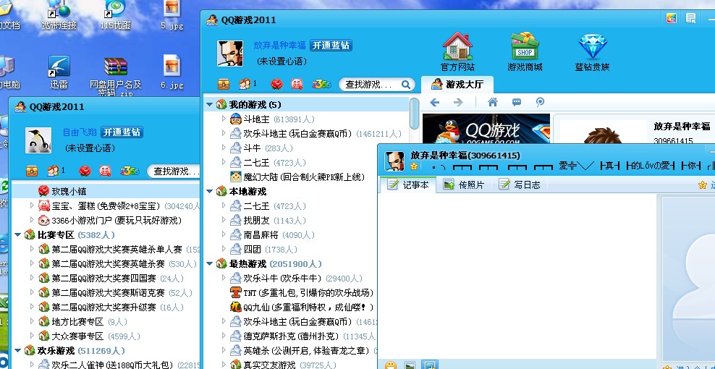Collapse 比赛专区 group in left window
Viewport: 715px width, 369px height.
coord(18,235)
